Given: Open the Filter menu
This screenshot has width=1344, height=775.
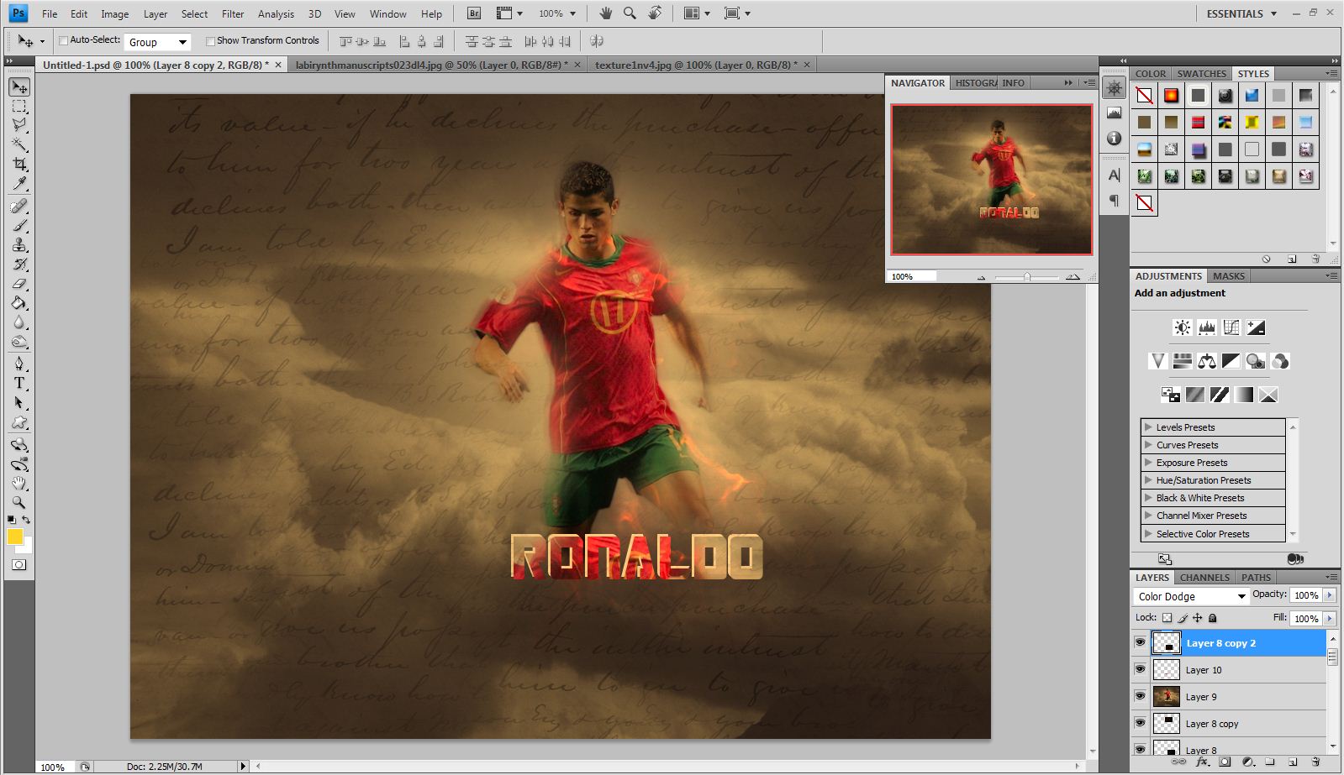Looking at the screenshot, I should tap(233, 13).
